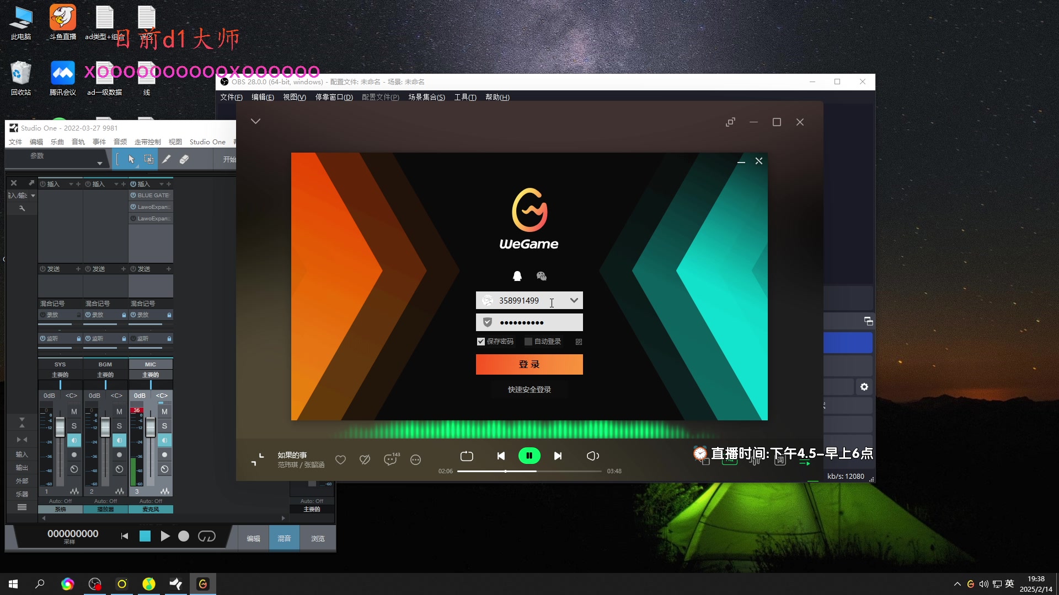
Task: Collapse the player fullscreen view icon
Action: (258, 459)
